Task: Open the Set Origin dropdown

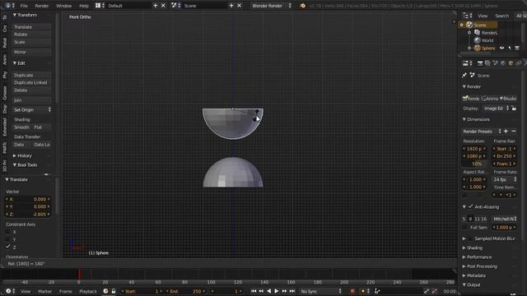Action: point(32,109)
